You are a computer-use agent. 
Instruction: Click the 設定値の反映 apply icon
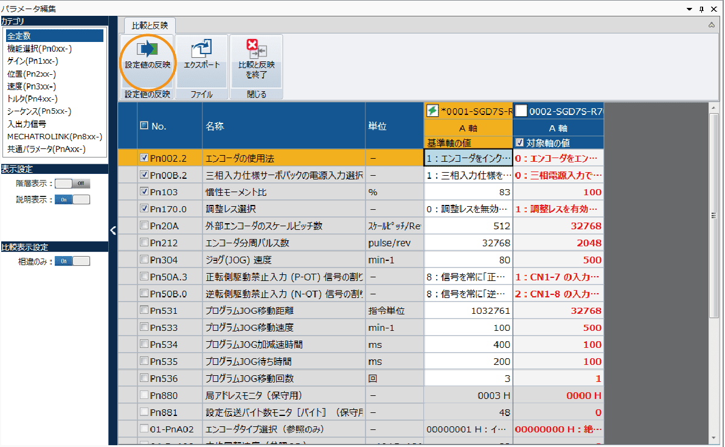click(147, 50)
